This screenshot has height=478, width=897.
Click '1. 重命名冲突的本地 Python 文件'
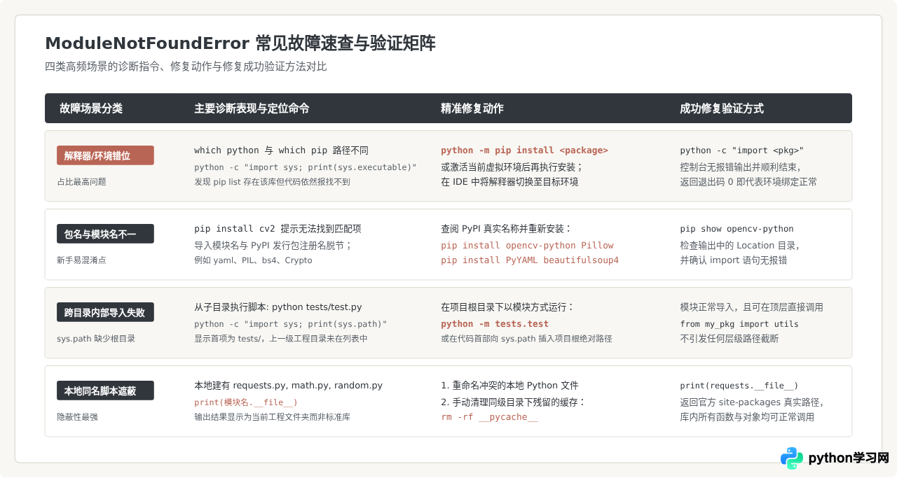(509, 386)
